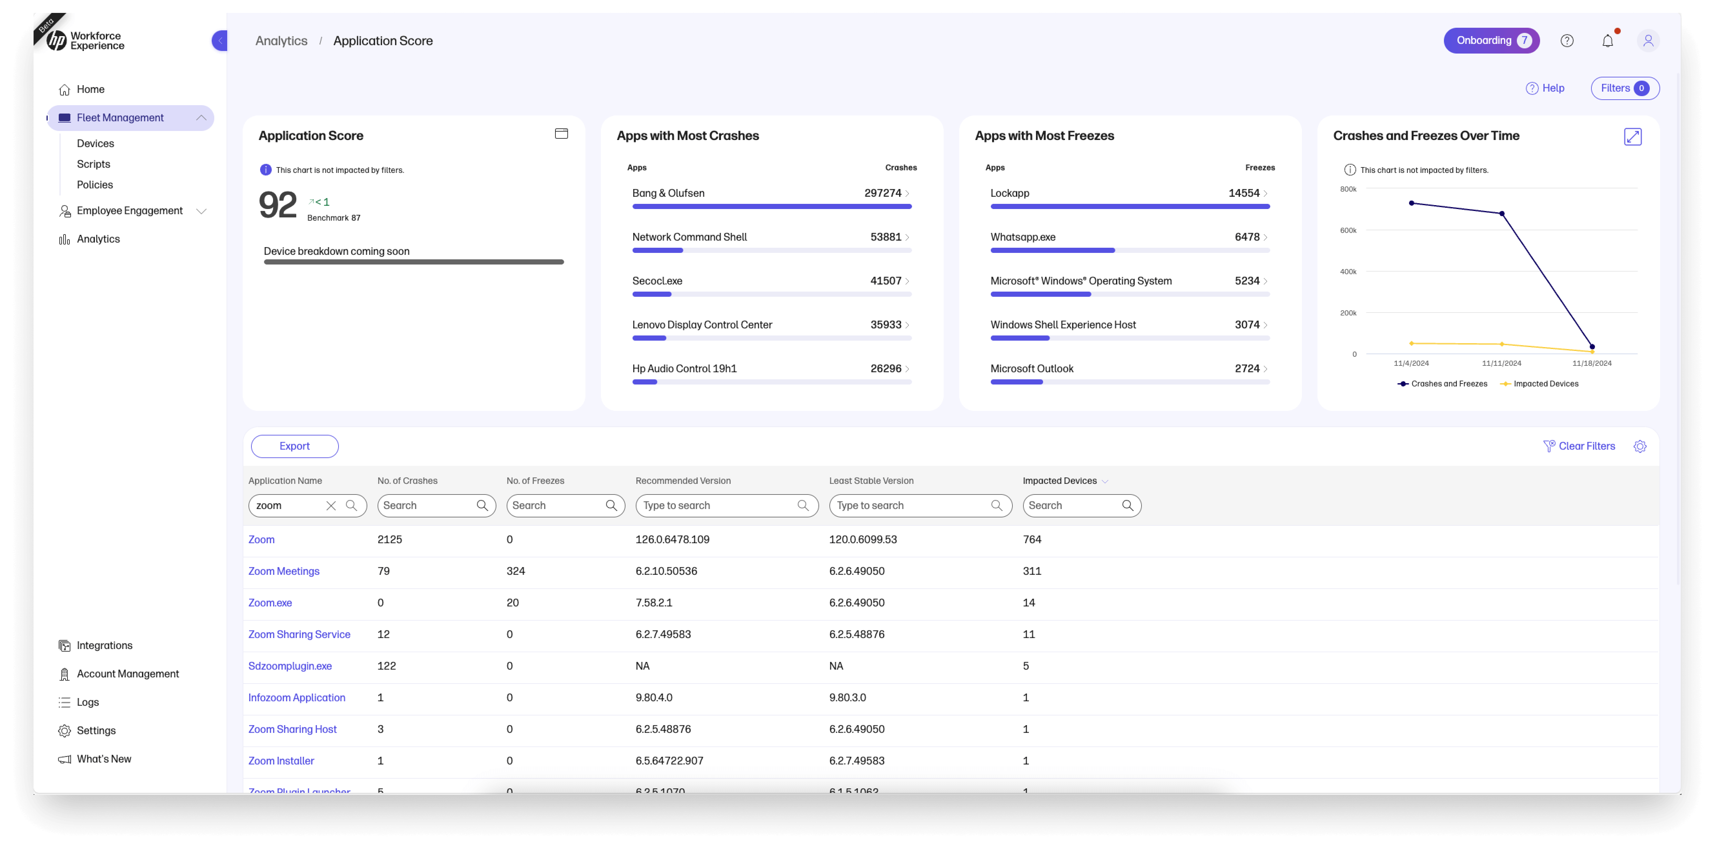Click the 11/11/2024 crashes data point
This screenshot has width=1715, height=849.
(1501, 214)
